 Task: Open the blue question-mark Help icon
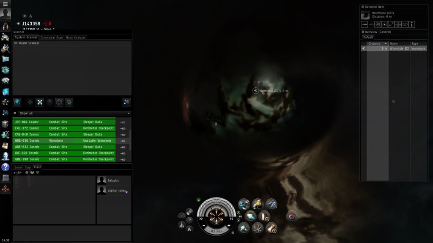[5, 167]
